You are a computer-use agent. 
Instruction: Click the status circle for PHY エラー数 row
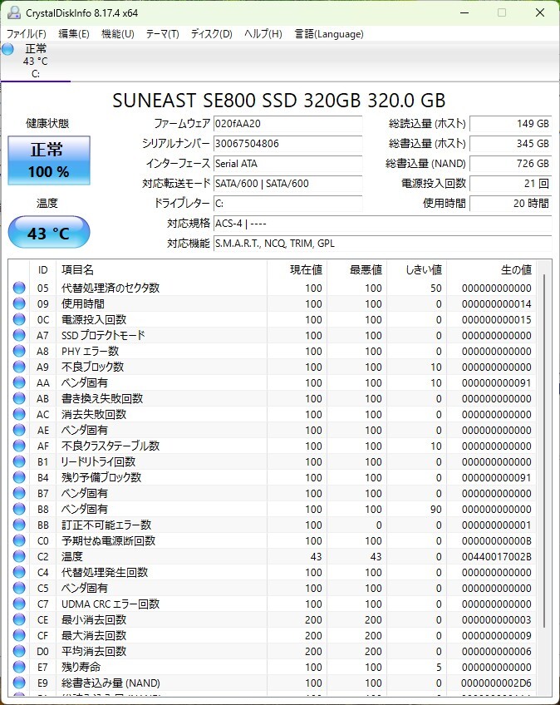tap(19, 351)
